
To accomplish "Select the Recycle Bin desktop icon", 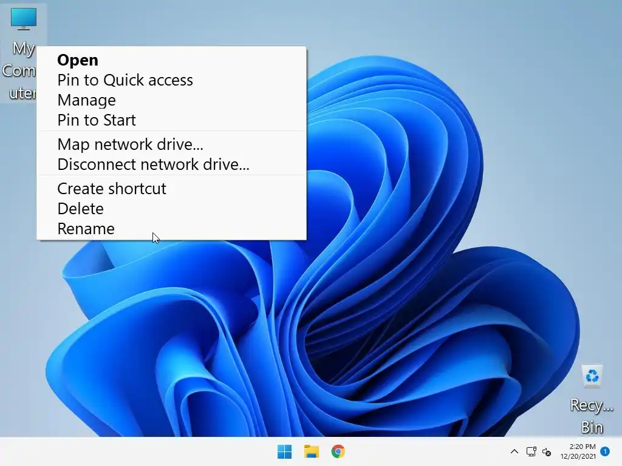I will click(592, 399).
